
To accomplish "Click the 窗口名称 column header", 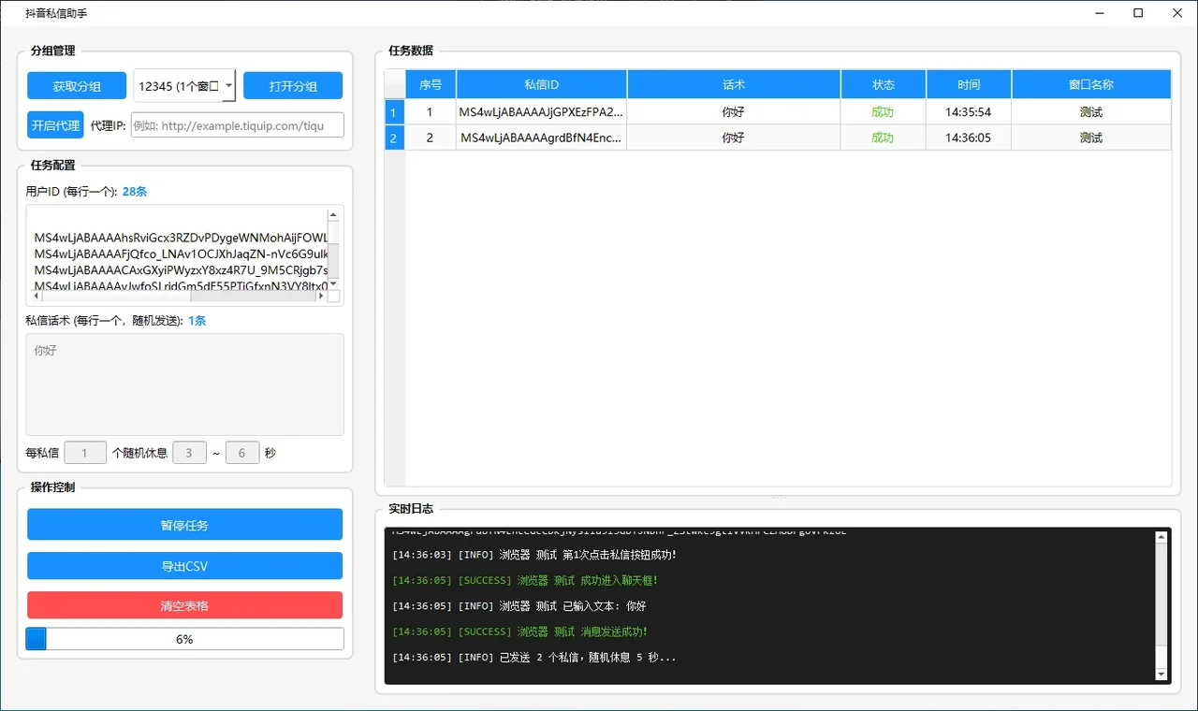I will tap(1091, 84).
